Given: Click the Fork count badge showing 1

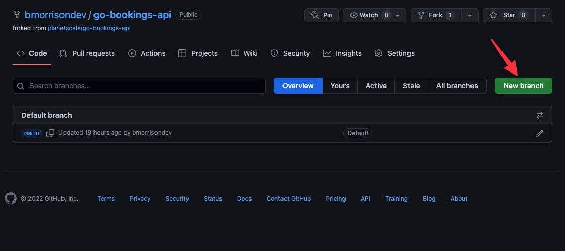Looking at the screenshot, I should click(x=450, y=15).
